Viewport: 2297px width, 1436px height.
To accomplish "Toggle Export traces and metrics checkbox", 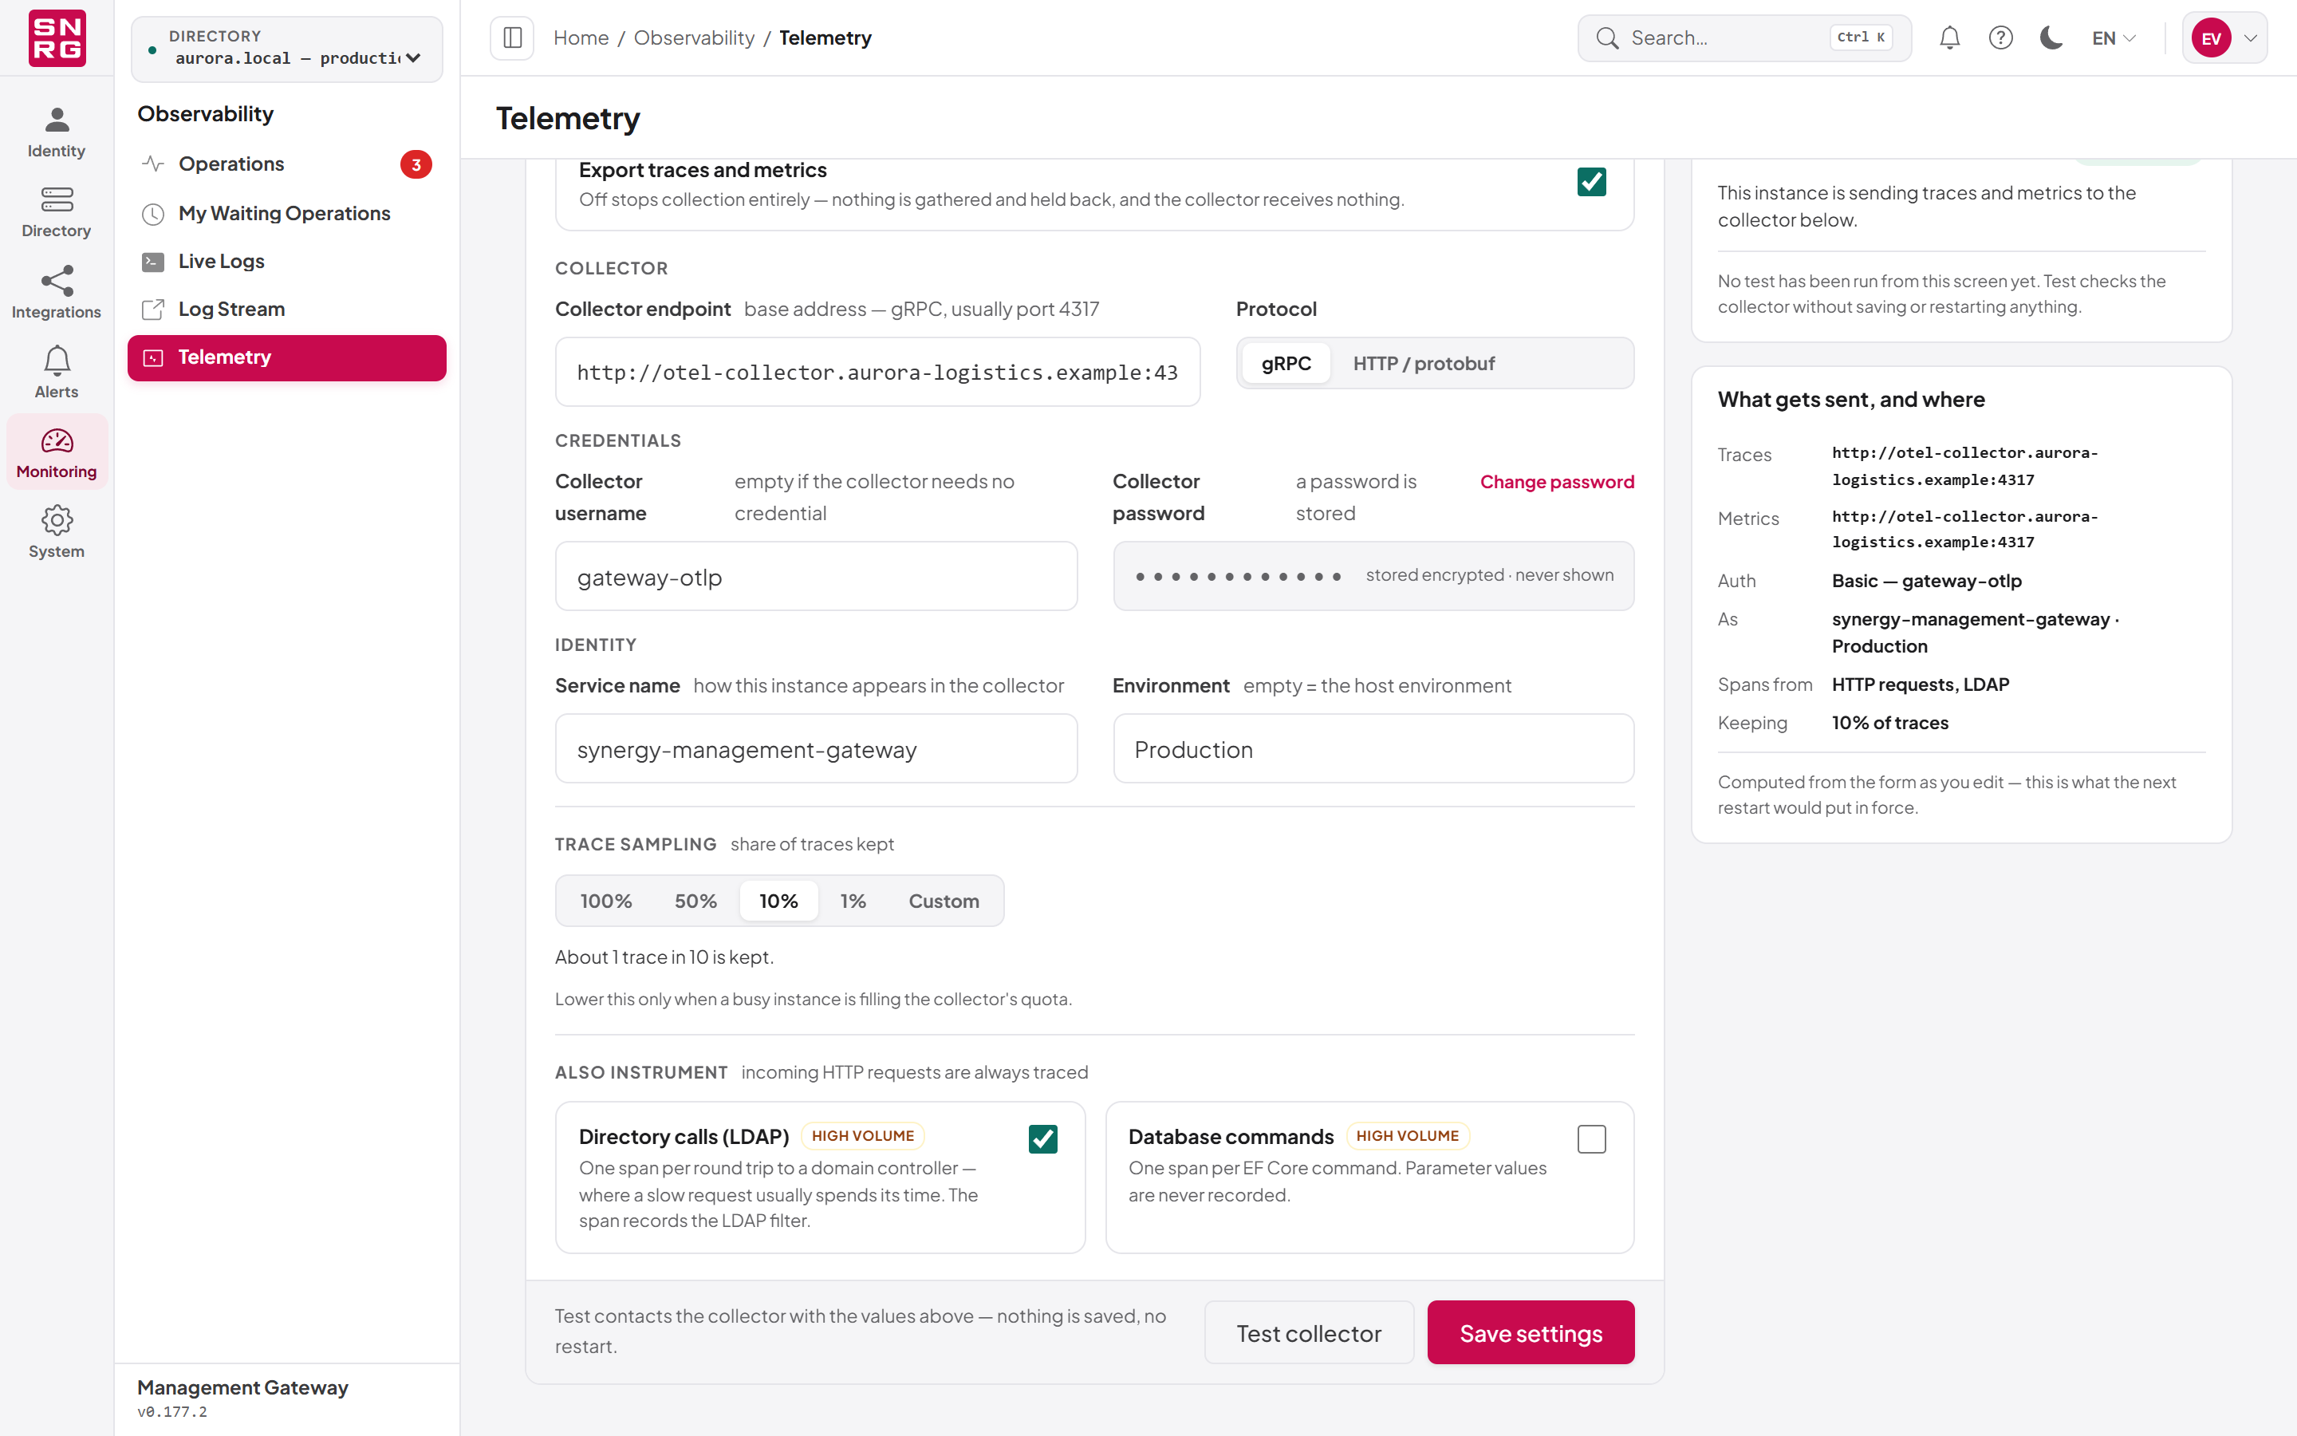I will point(1591,183).
